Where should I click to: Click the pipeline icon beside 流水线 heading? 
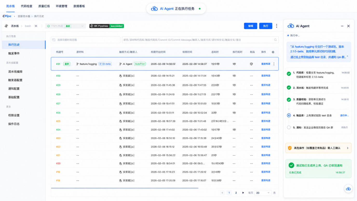[6, 26]
